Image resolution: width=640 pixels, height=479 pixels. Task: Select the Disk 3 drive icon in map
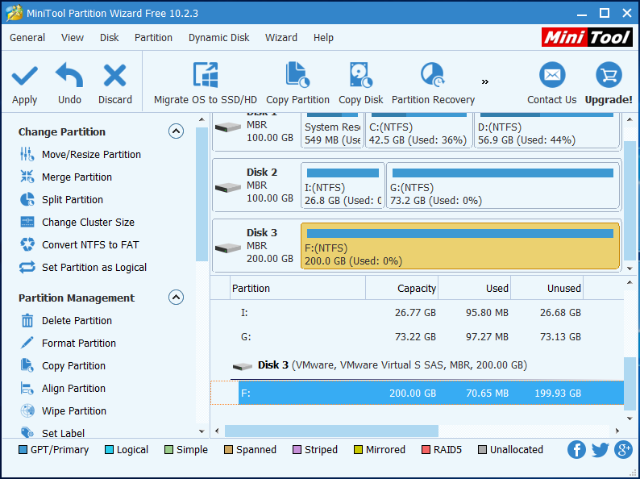point(228,248)
